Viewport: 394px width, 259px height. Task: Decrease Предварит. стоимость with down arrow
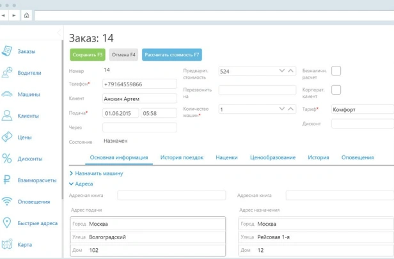[x=281, y=71]
